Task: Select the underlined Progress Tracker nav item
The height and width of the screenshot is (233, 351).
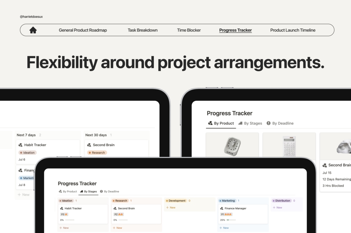Action: pyautogui.click(x=235, y=30)
